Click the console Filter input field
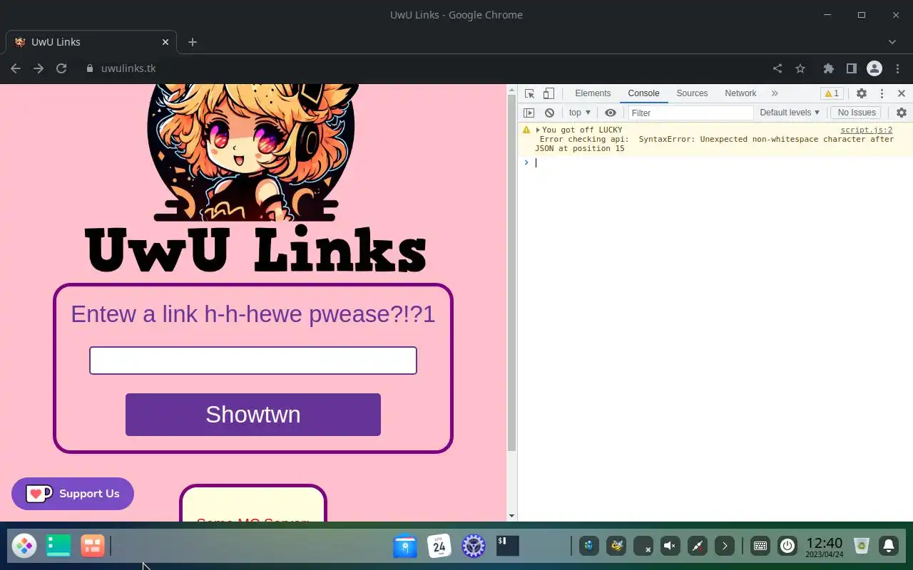Image resolution: width=913 pixels, height=570 pixels. pyautogui.click(x=690, y=113)
